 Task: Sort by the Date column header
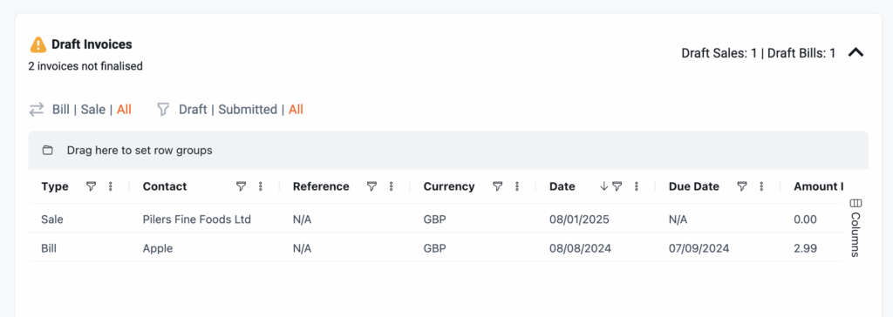tap(562, 186)
